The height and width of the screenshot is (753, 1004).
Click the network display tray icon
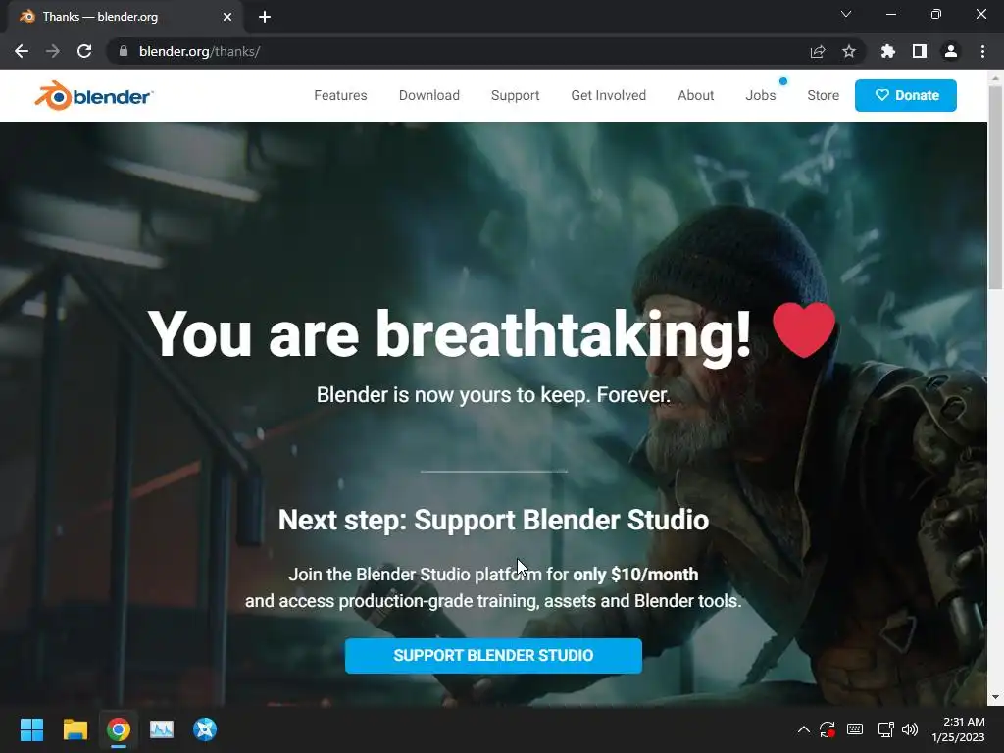click(885, 729)
